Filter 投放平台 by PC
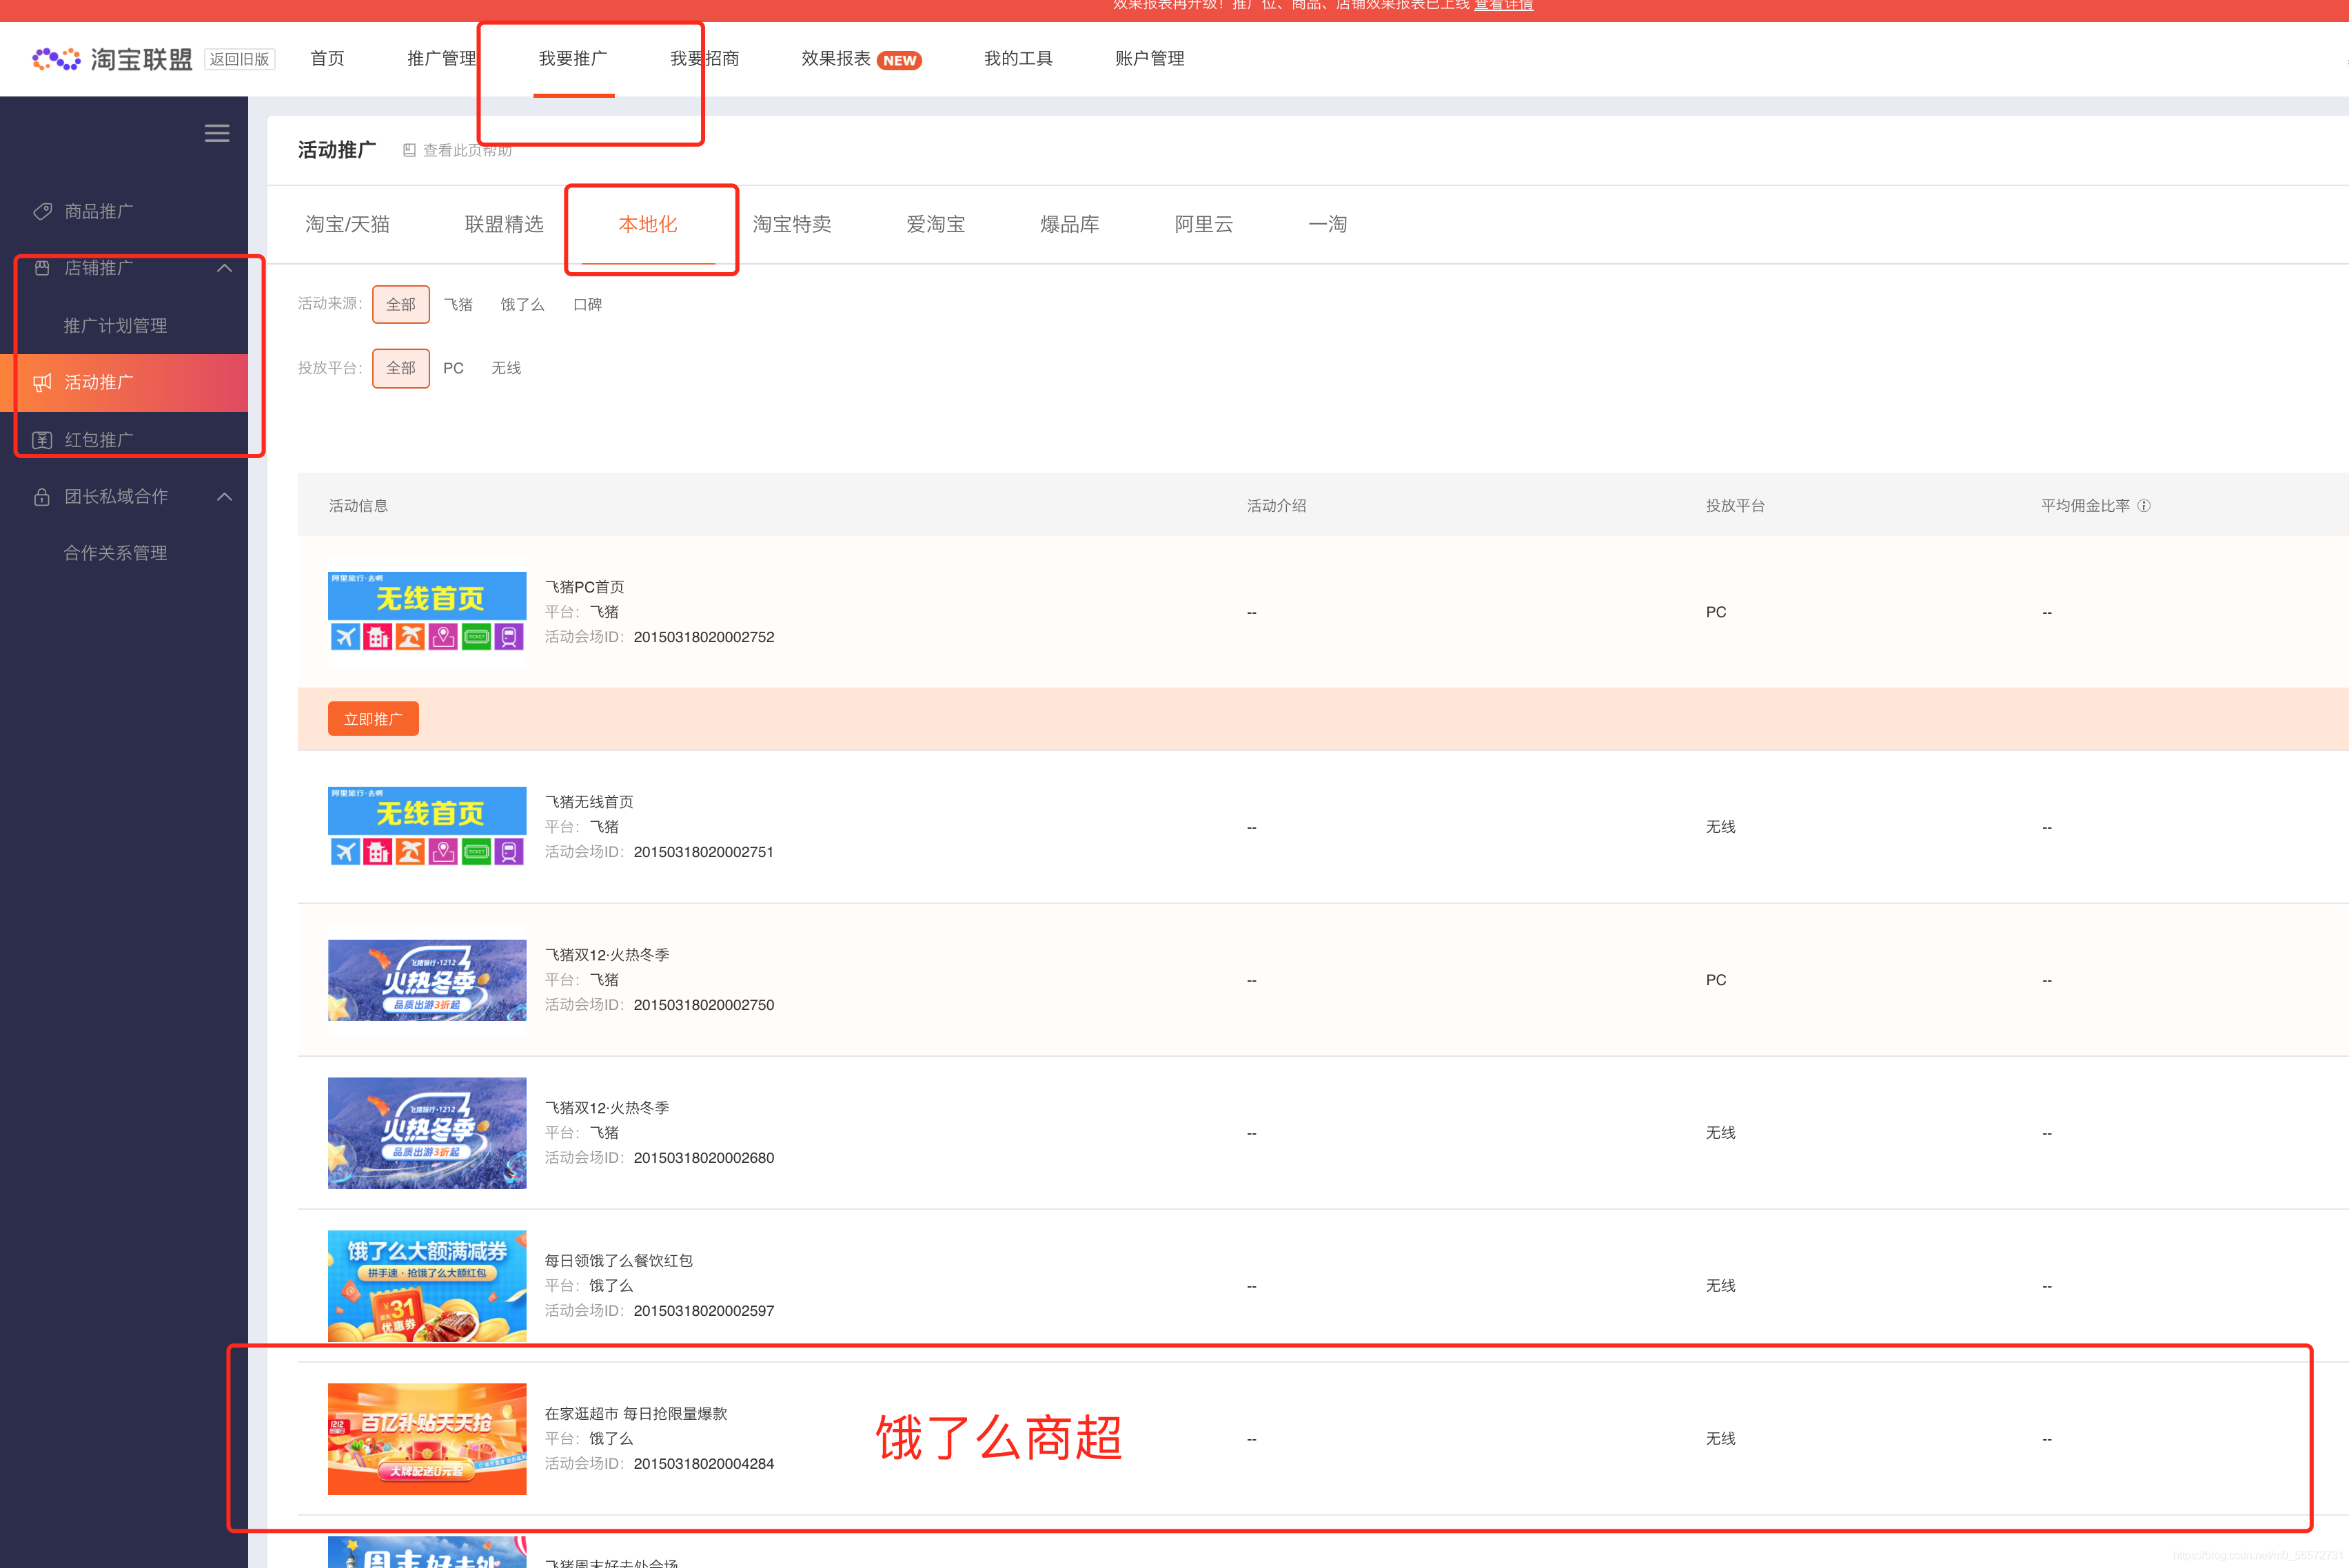The image size is (2349, 1568). coord(454,368)
